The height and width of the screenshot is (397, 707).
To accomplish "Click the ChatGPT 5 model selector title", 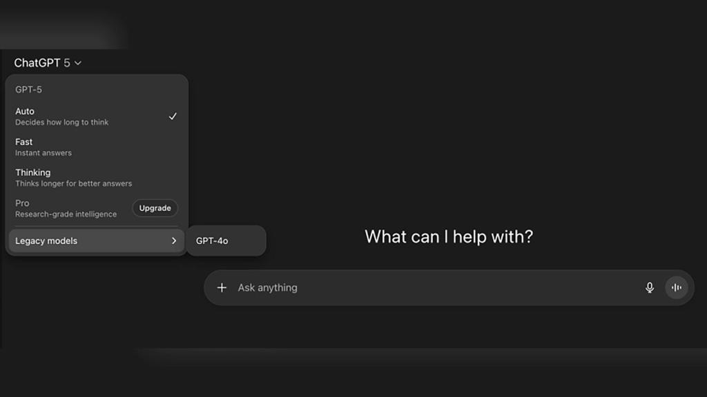I will 42,63.
